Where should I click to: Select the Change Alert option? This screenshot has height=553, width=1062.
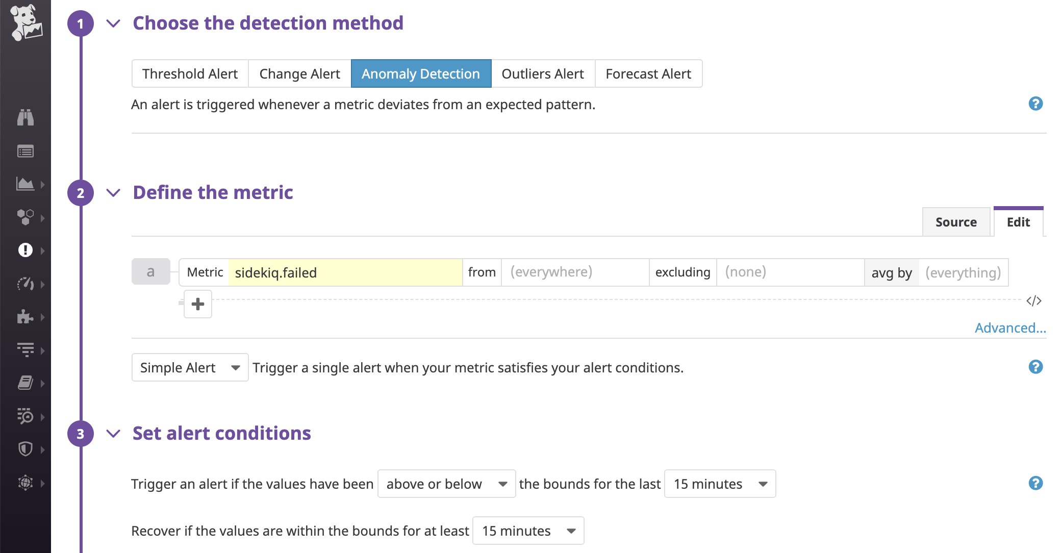click(x=299, y=74)
